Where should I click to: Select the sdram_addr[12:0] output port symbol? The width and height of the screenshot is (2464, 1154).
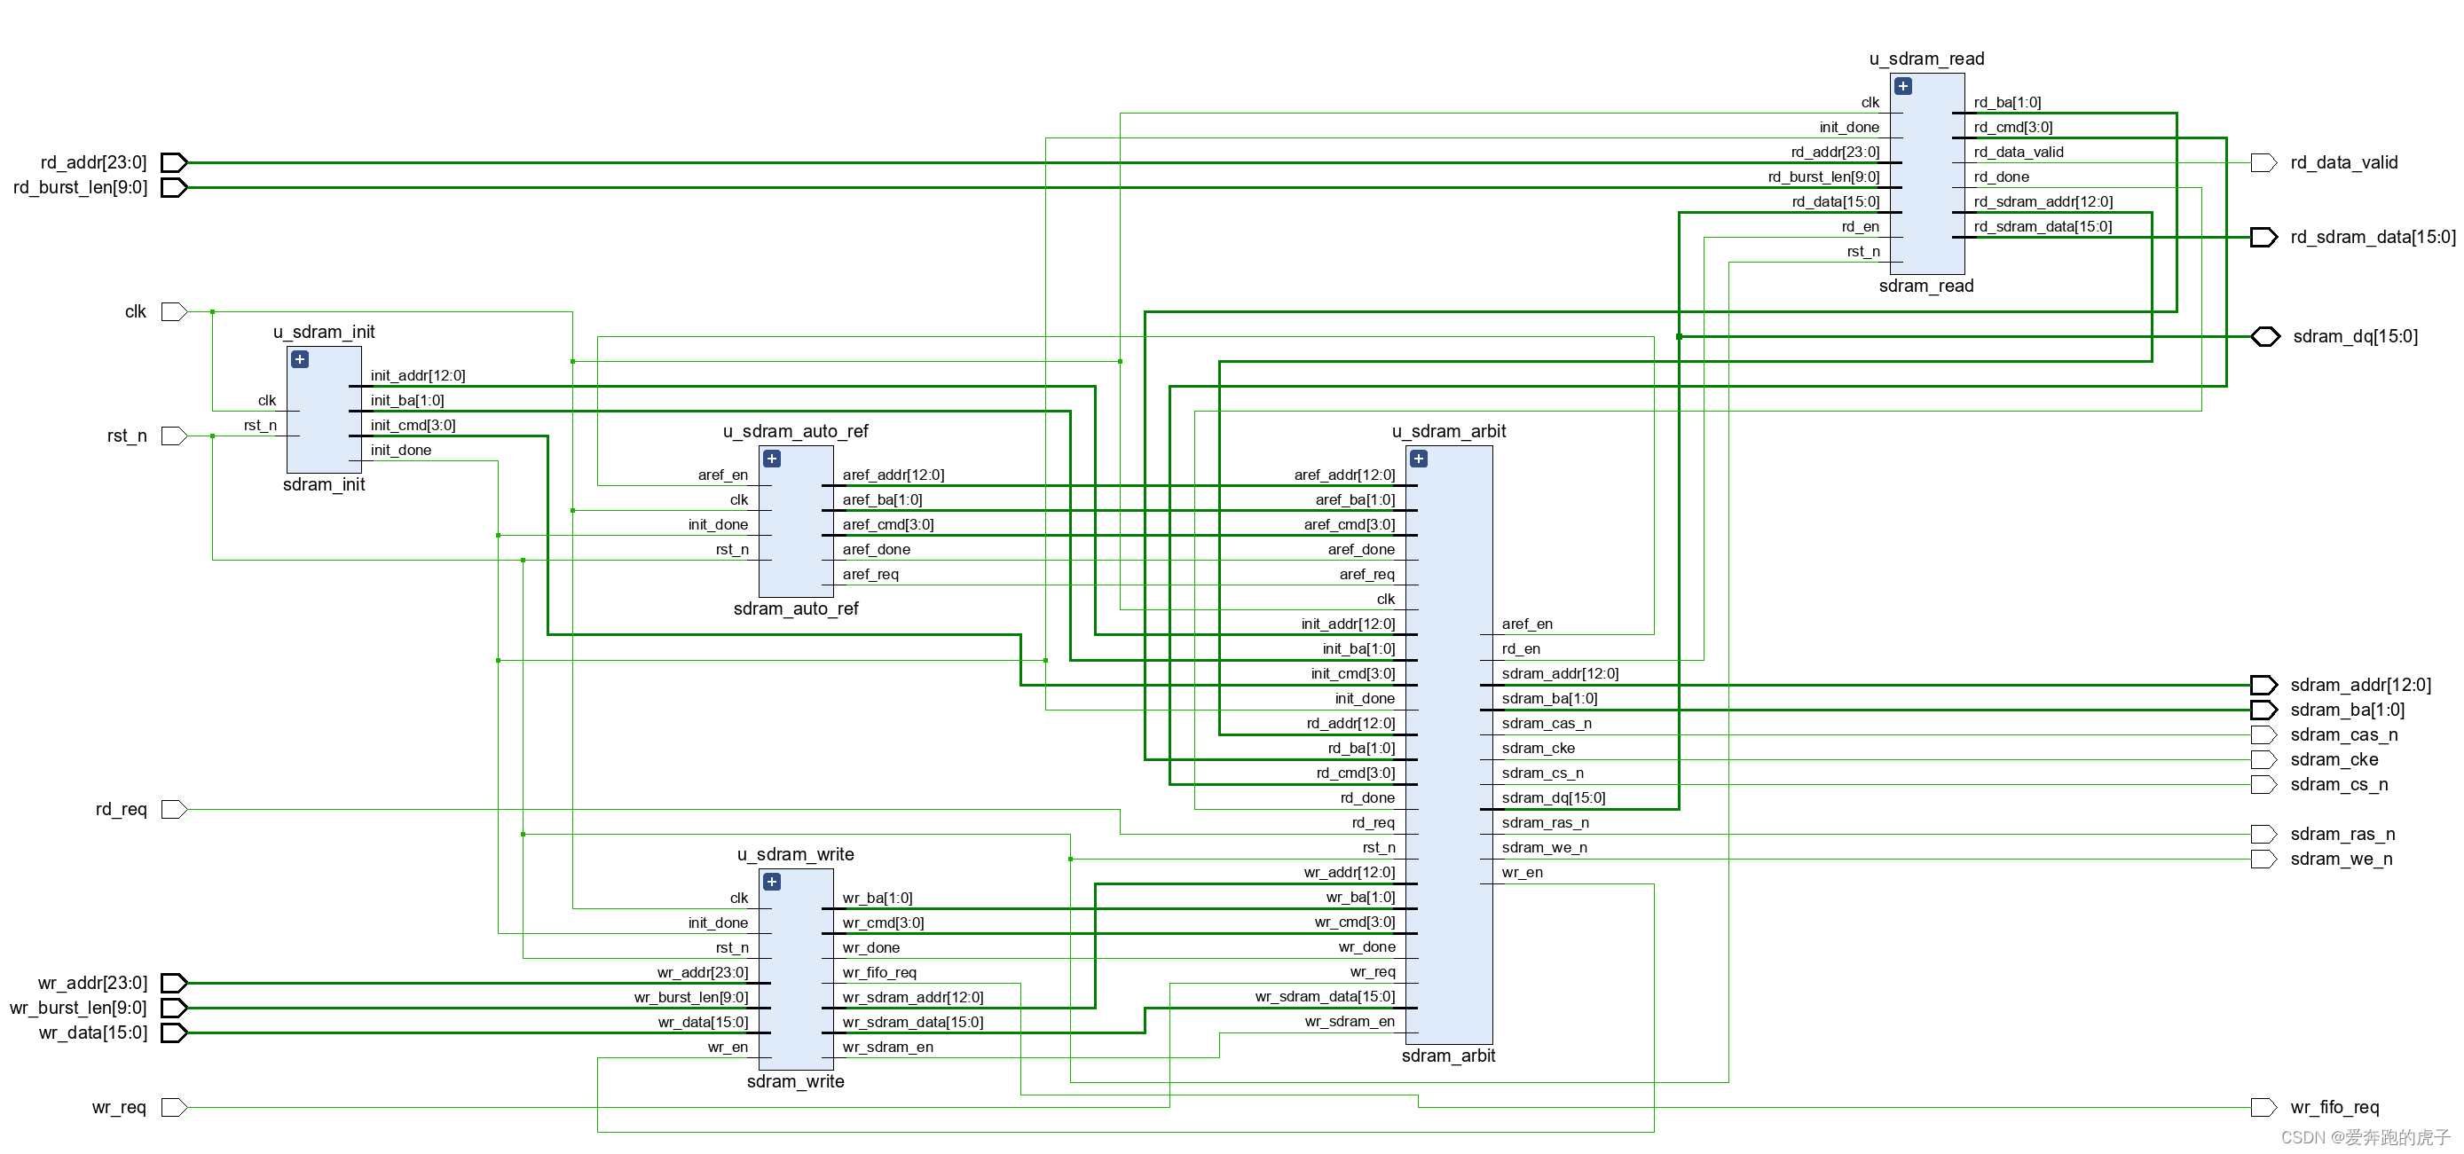(x=2264, y=685)
